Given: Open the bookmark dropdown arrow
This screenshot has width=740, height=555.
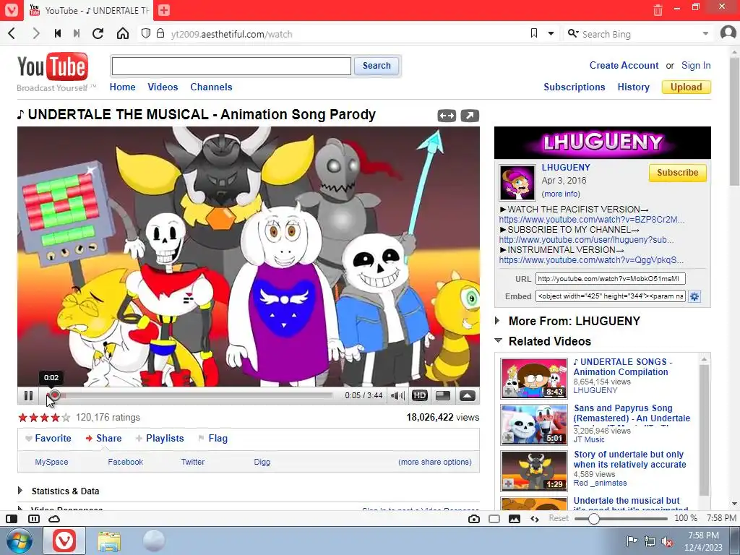Looking at the screenshot, I should (551, 33).
